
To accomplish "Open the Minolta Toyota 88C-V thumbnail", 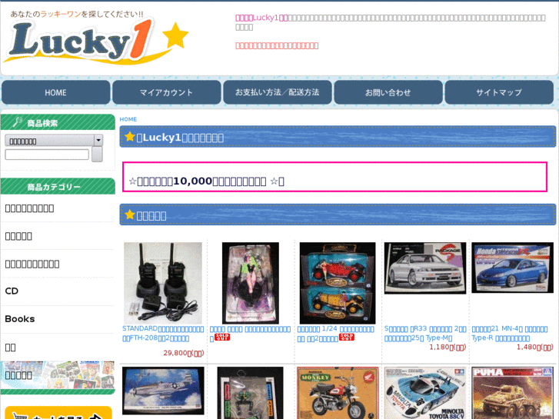I will pos(425,393).
